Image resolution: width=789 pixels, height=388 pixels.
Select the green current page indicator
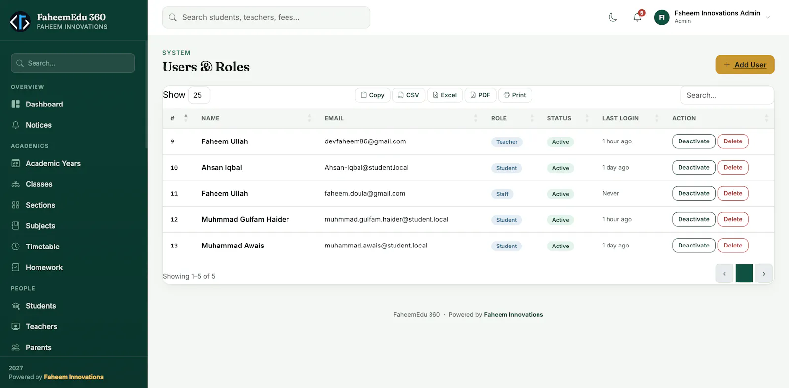click(x=744, y=274)
